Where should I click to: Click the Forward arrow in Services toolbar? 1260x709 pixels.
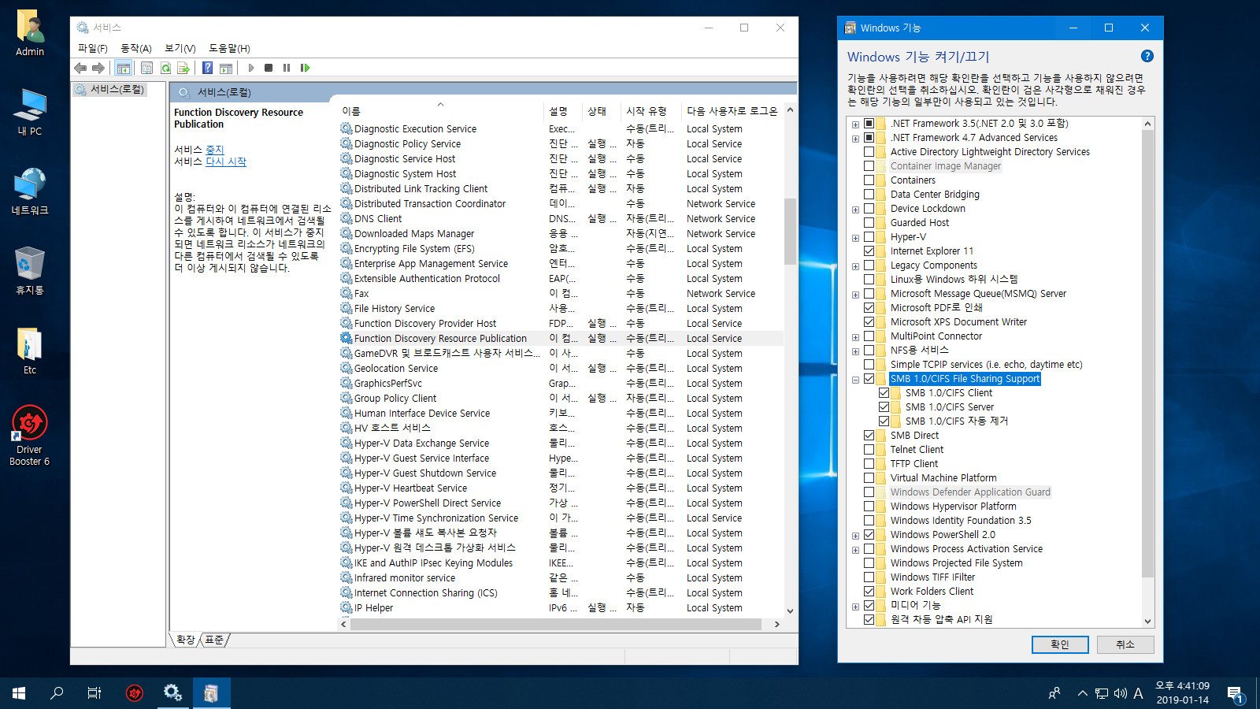click(98, 68)
